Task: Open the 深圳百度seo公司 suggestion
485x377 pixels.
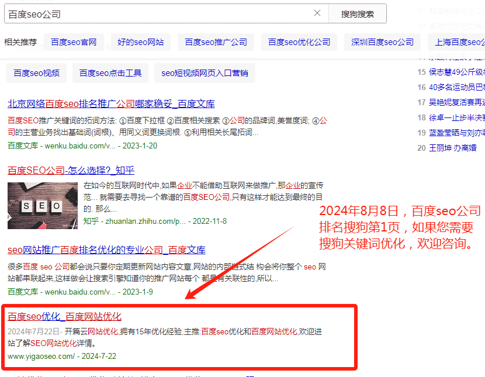Action: [x=382, y=41]
